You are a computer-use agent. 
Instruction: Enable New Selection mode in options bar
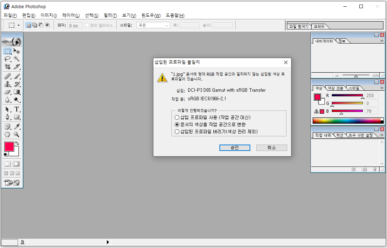click(29, 25)
